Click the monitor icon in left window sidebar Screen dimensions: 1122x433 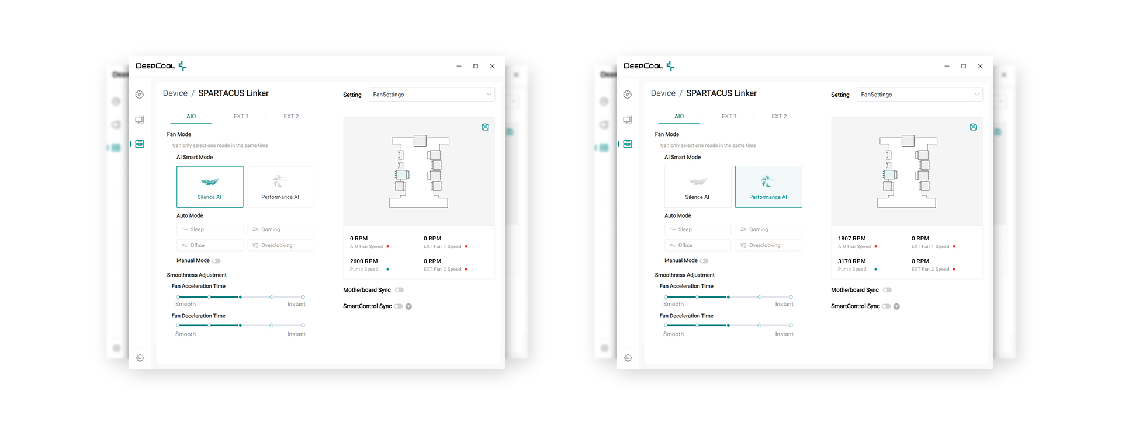pos(140,120)
